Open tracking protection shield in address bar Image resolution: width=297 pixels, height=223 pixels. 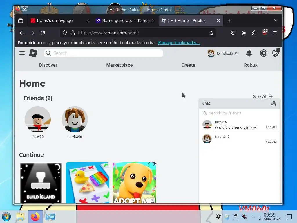pos(65,33)
